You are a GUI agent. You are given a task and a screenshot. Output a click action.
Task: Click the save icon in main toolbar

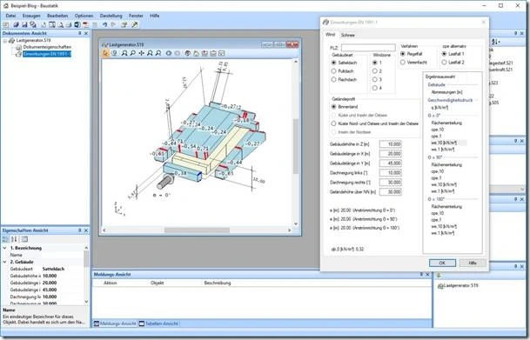pyautogui.click(x=24, y=24)
